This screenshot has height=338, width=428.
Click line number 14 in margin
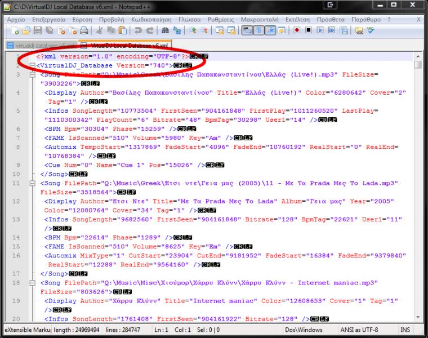click(x=16, y=237)
